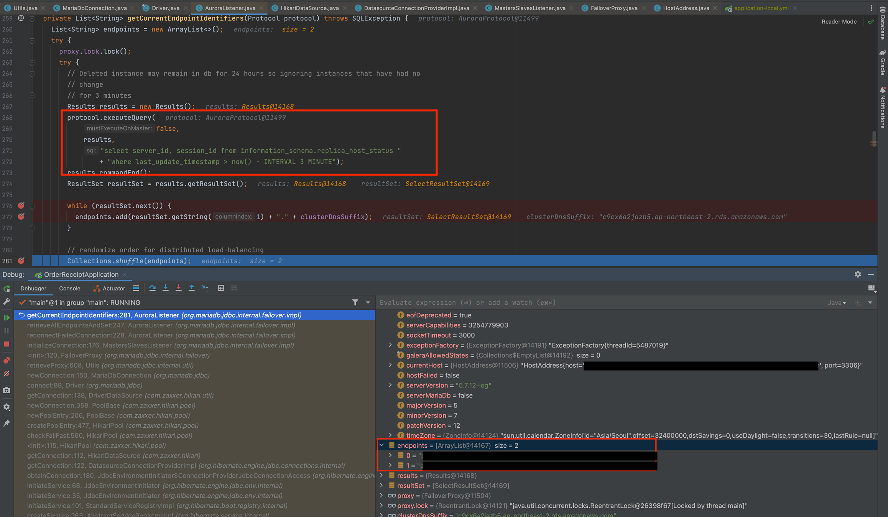
Task: Toggle breakpoint on line 276
Action: click(21, 205)
